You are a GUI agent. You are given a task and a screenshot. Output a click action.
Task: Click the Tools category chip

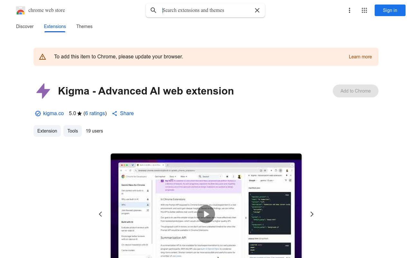tap(73, 131)
